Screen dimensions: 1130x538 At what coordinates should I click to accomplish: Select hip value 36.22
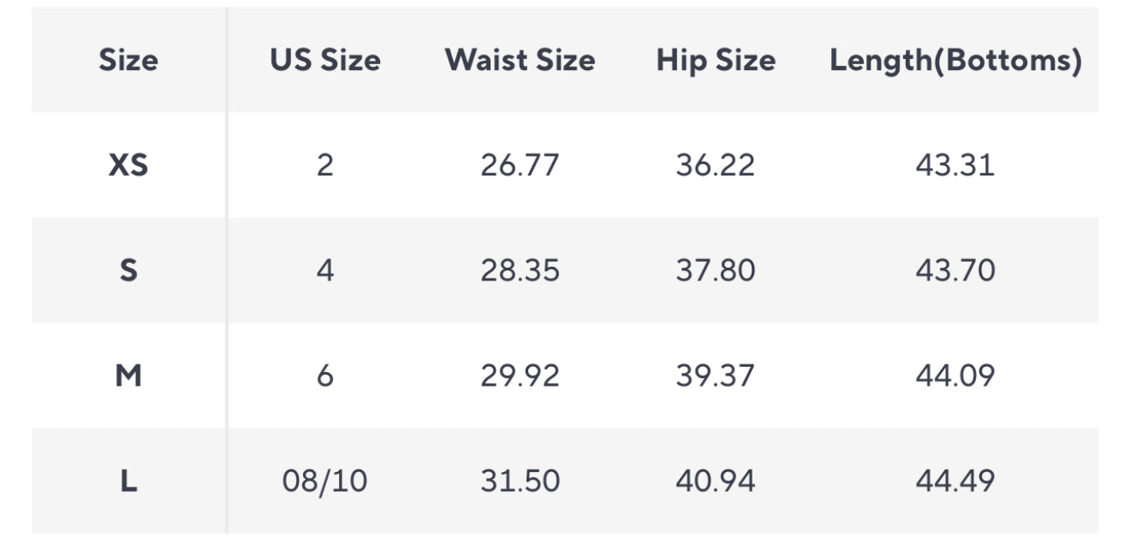click(716, 165)
